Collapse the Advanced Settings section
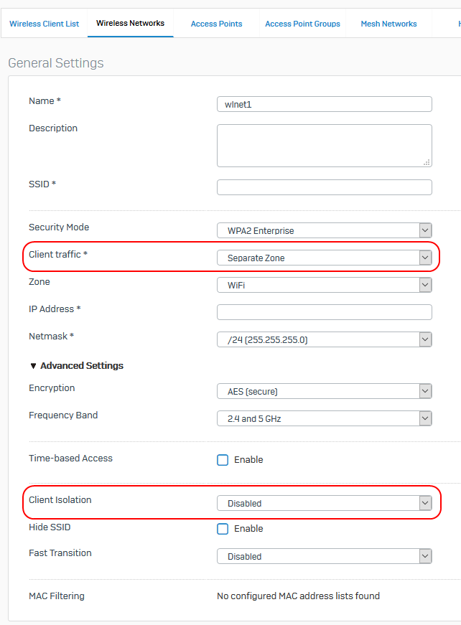The image size is (461, 625). [77, 365]
